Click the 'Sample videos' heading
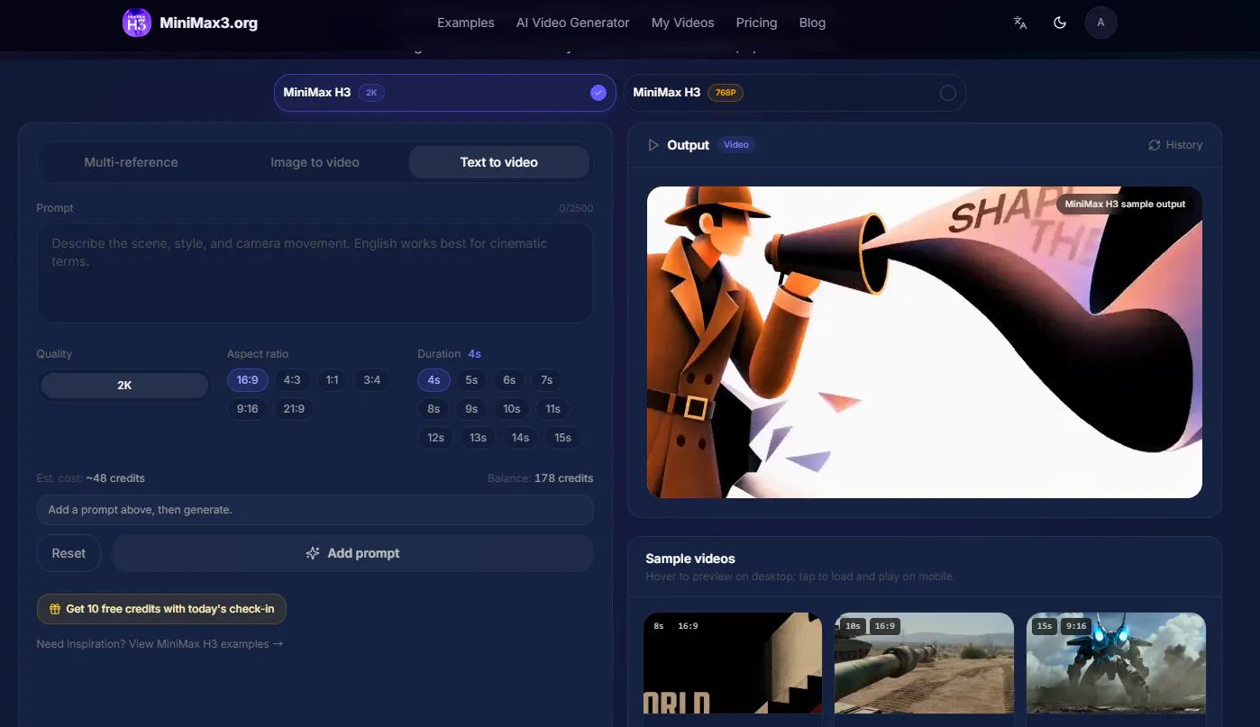1260x727 pixels. [690, 559]
